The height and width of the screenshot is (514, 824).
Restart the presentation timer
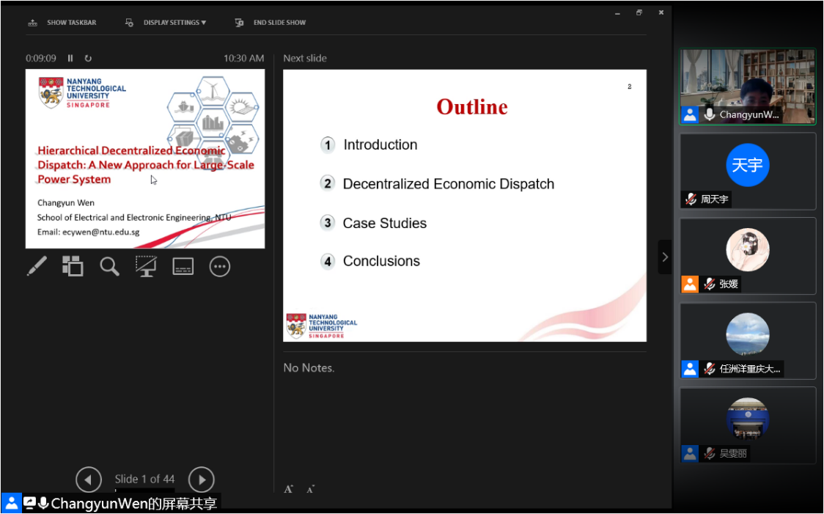[x=88, y=59]
